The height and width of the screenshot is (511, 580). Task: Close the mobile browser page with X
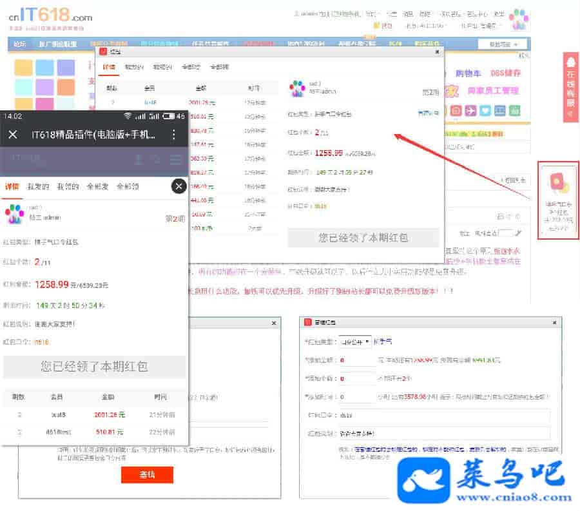click(x=13, y=135)
